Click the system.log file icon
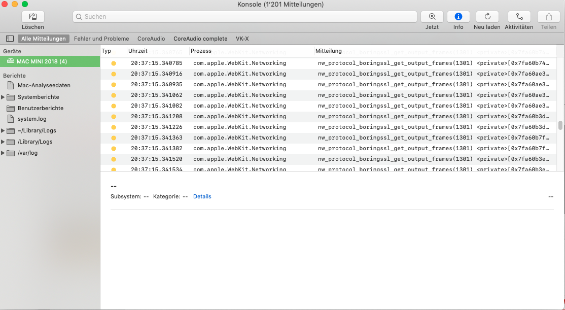Viewport: 565px width, 310px height. click(11, 119)
